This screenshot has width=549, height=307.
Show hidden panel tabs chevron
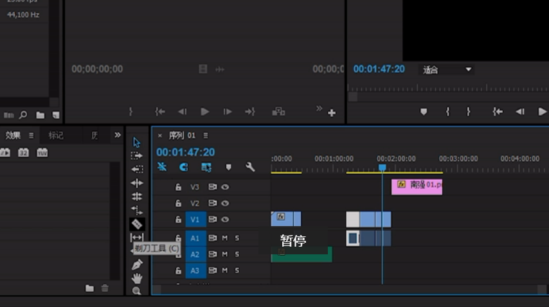click(x=118, y=135)
